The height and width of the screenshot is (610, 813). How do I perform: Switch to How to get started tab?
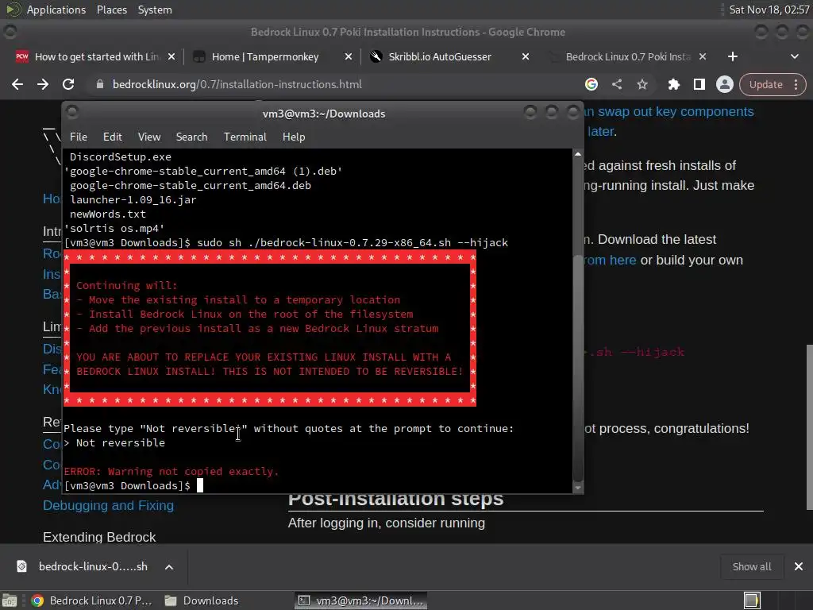pos(96,56)
